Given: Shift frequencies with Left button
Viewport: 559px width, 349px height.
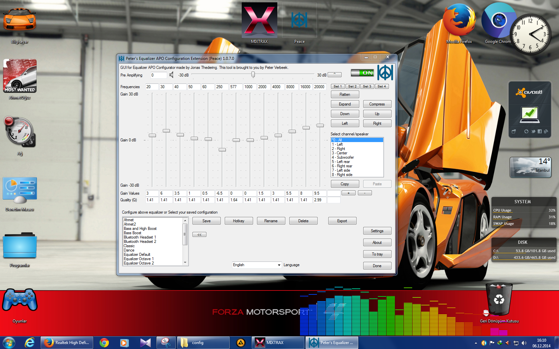Looking at the screenshot, I should pyautogui.click(x=345, y=123).
